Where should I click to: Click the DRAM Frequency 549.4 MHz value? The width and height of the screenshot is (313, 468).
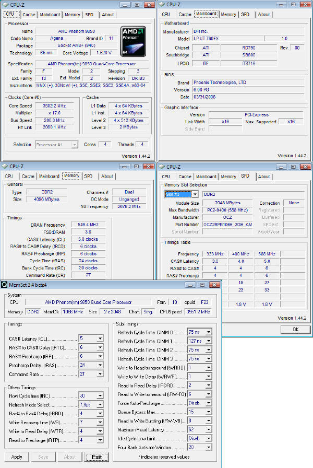(x=88, y=225)
